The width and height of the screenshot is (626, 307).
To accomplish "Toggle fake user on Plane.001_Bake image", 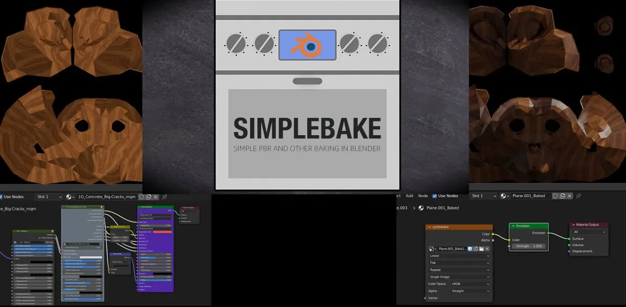I will (x=470, y=249).
